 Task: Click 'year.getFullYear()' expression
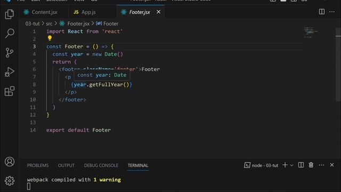pyautogui.click(x=102, y=84)
